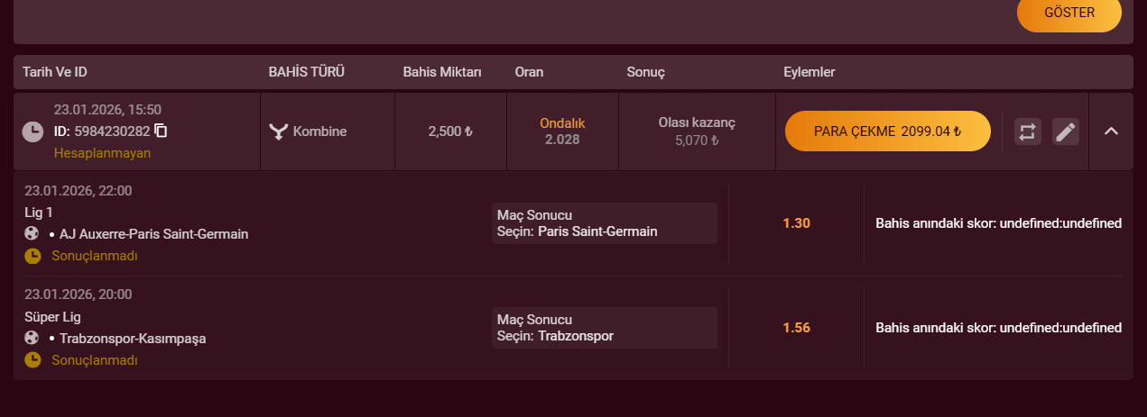Open the Trabzonspor-Kasımpaşa match link
Viewport: 1147px width, 417px height.
click(133, 339)
